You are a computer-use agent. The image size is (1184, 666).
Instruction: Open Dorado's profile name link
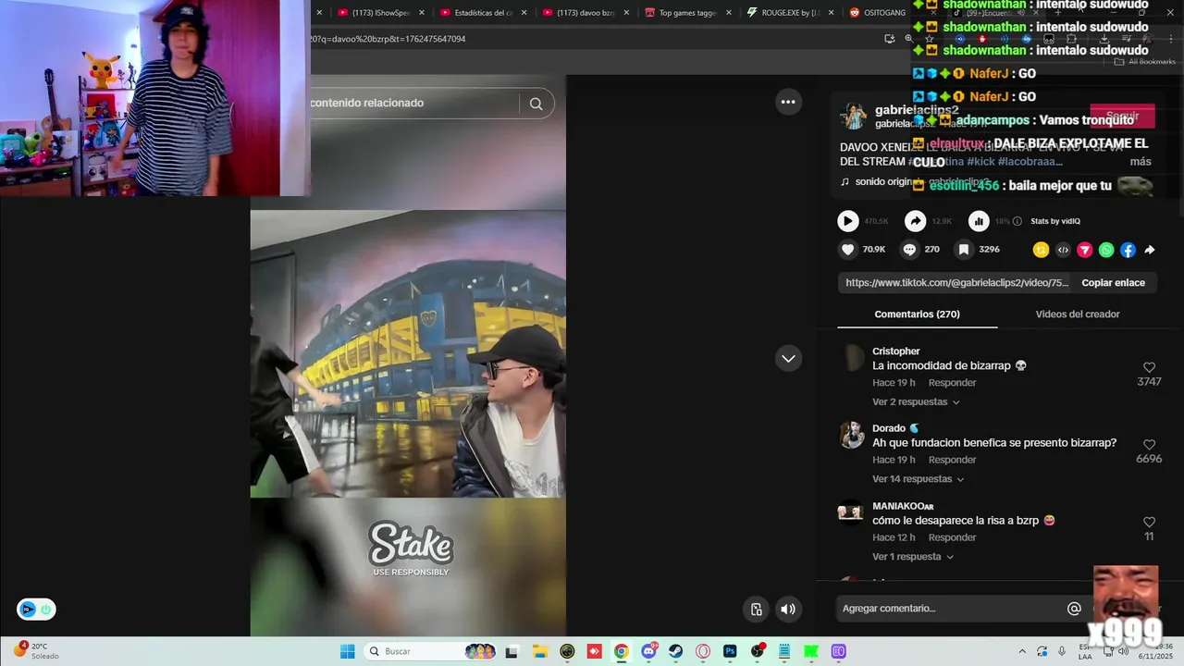889,428
